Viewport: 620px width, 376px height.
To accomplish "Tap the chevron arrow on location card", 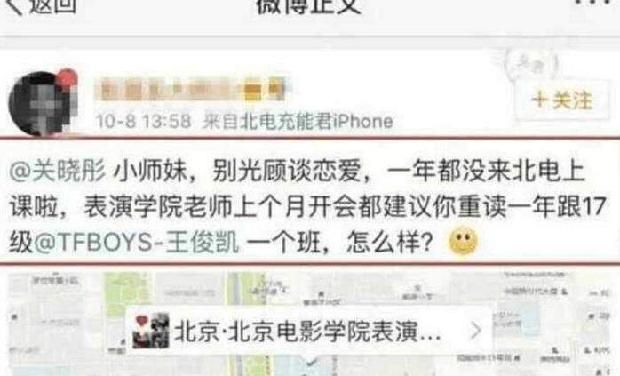I will 476,331.
